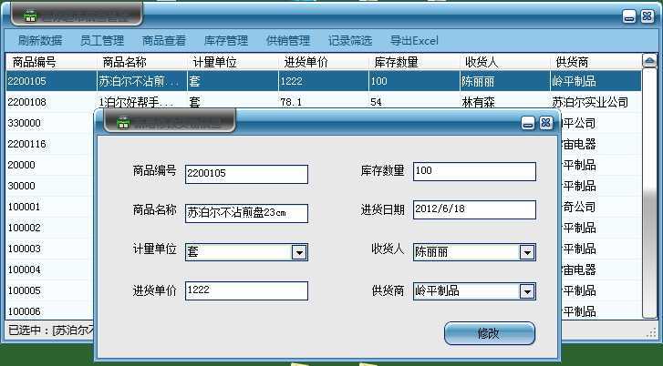Viewport: 663px width, 366px height.
Task: Select row with code 330000
Action: [50, 123]
